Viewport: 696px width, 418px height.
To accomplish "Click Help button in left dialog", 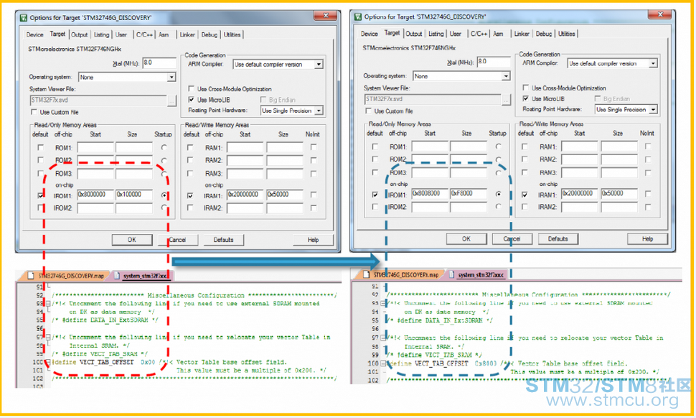I will pyautogui.click(x=314, y=240).
